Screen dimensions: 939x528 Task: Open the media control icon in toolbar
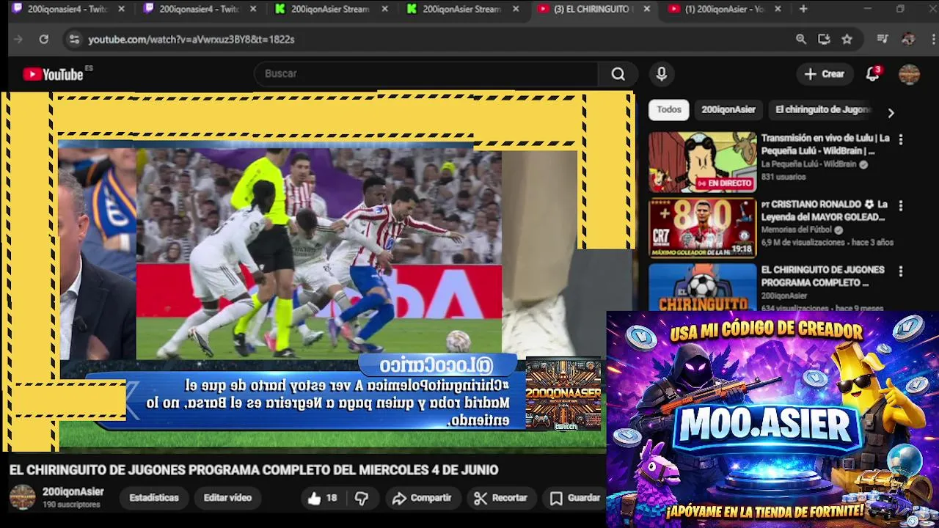coord(883,39)
